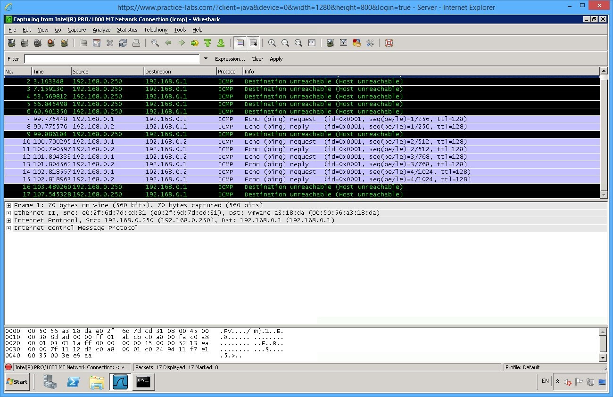This screenshot has height=397, width=613.
Task: Expand the Internet Control Message Protocol section
Action: tap(8, 227)
